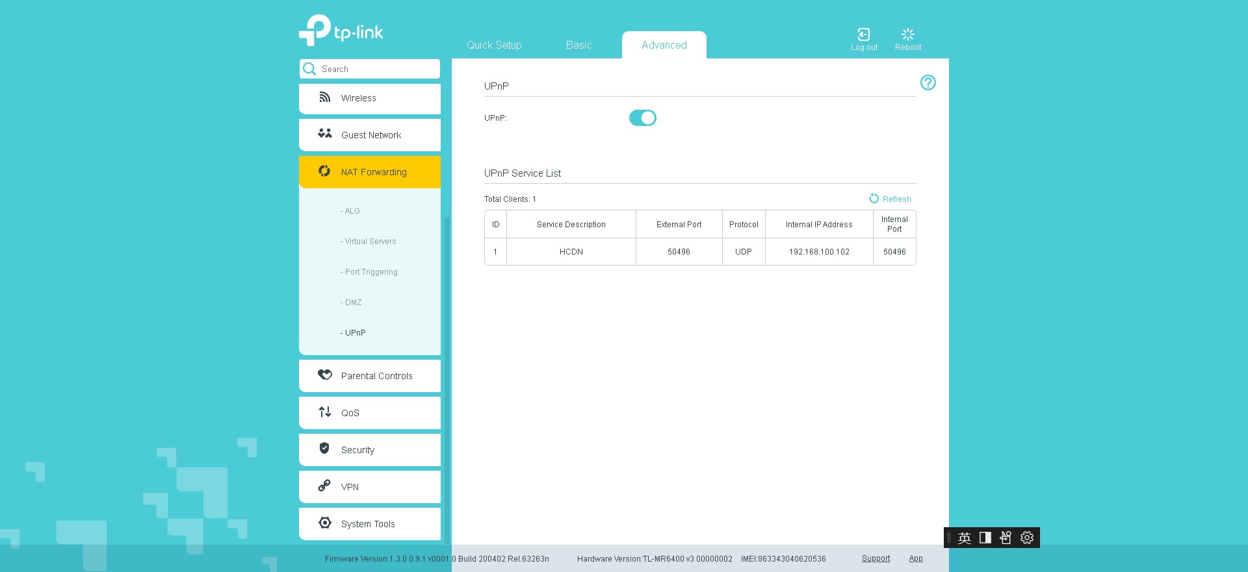The height and width of the screenshot is (572, 1248).
Task: Select the UPnP submenu item
Action: [353, 333]
